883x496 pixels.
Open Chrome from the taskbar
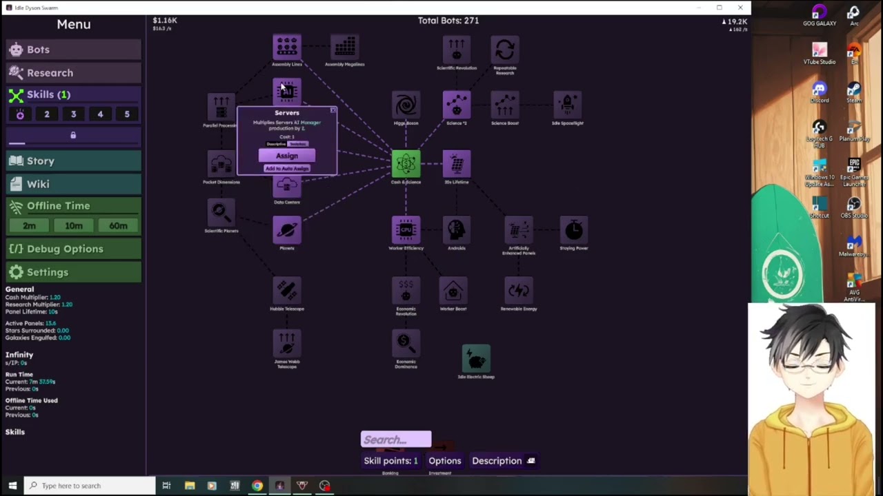tap(257, 486)
